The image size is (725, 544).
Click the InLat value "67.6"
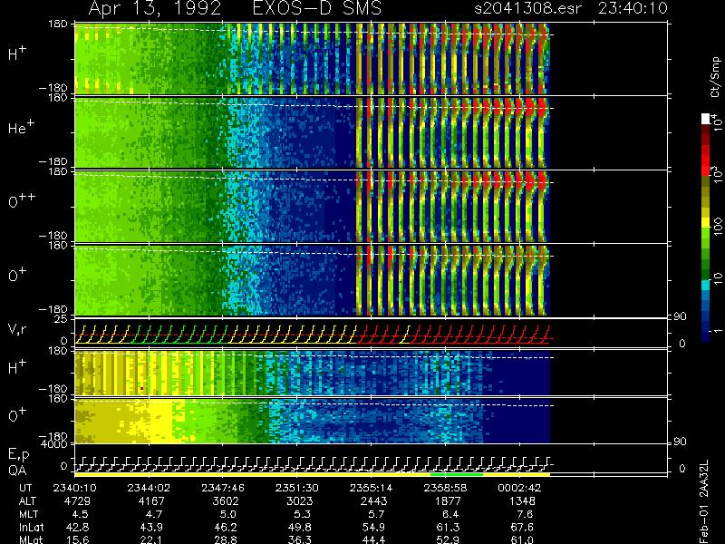(522, 527)
